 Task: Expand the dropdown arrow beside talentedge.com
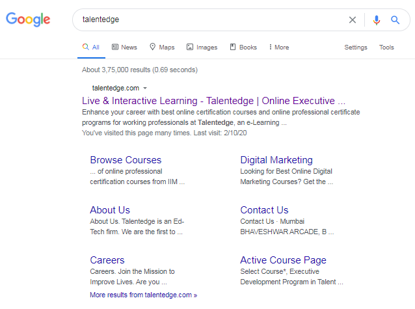click(145, 88)
